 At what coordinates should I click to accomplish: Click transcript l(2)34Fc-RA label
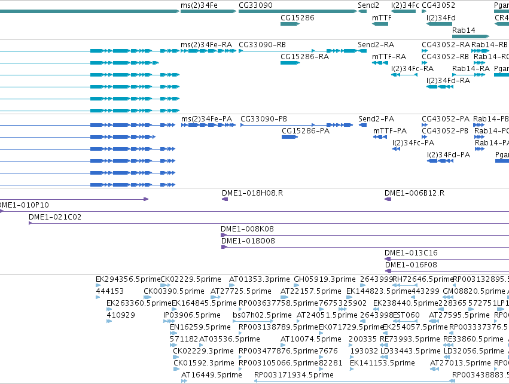412,69
